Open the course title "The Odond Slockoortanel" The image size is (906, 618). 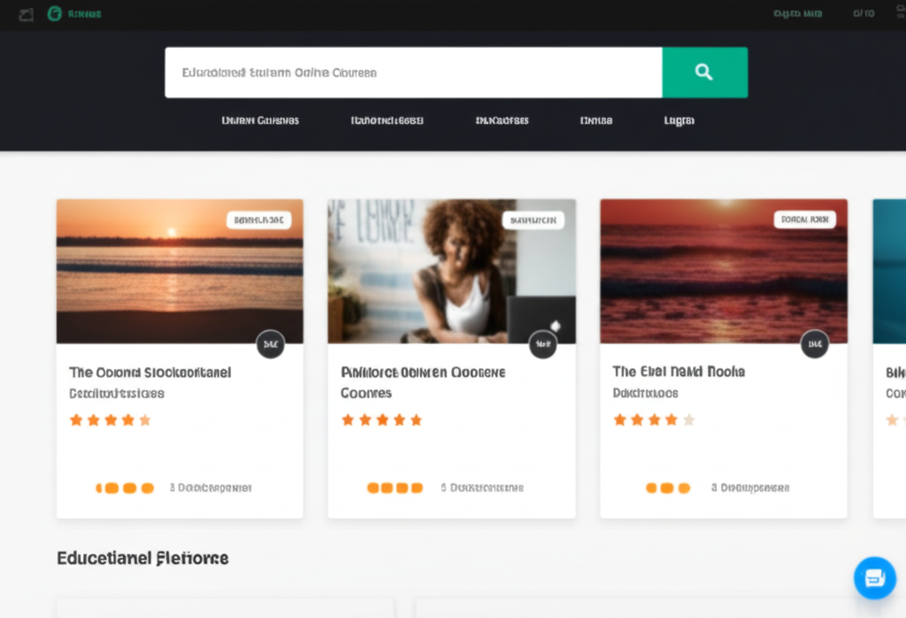click(x=150, y=372)
